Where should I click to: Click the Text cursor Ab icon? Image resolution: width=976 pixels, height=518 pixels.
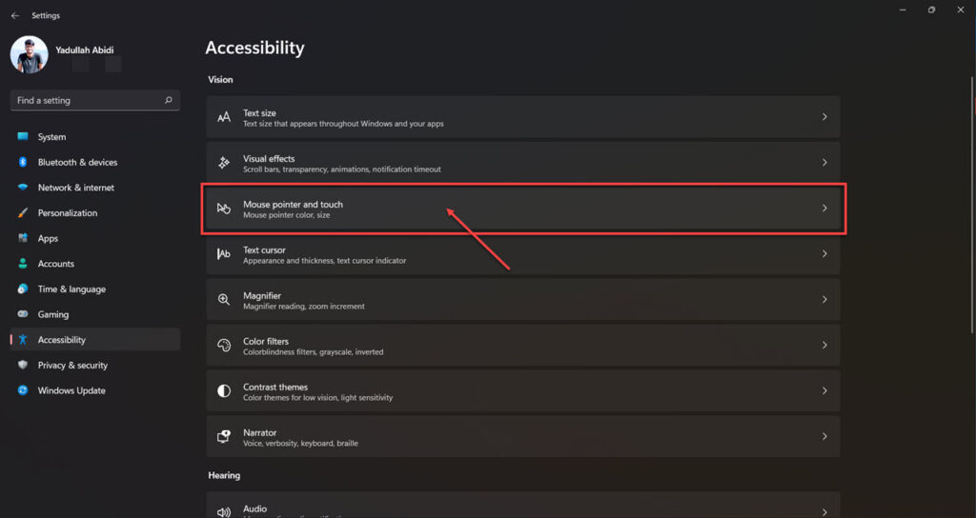223,253
